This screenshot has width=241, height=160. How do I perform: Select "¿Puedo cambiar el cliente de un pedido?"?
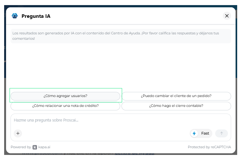[x=176, y=96]
